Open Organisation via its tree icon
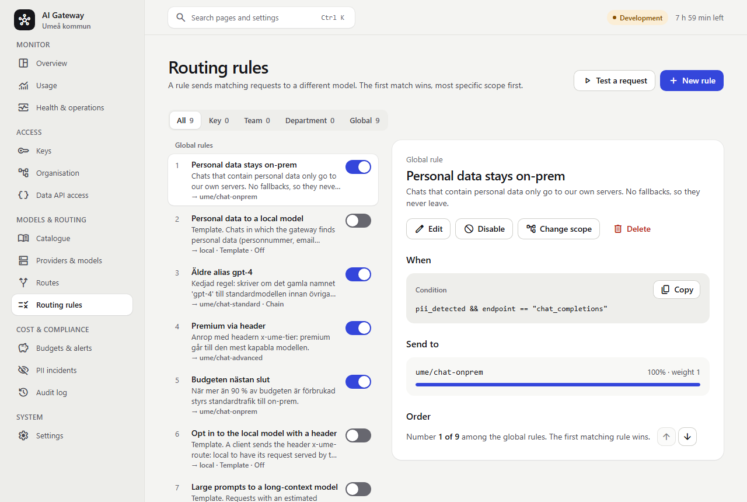 click(23, 173)
